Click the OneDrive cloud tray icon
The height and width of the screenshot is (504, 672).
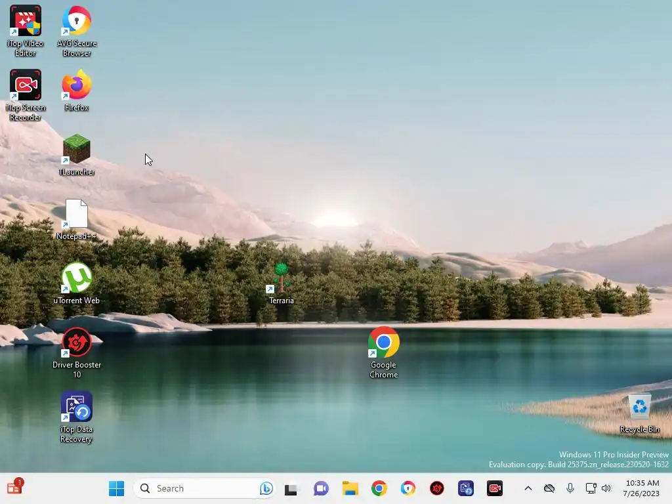tap(549, 488)
